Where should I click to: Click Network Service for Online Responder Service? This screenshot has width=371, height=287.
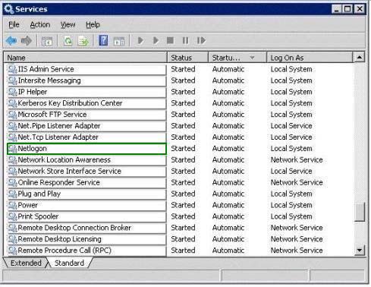coord(297,182)
